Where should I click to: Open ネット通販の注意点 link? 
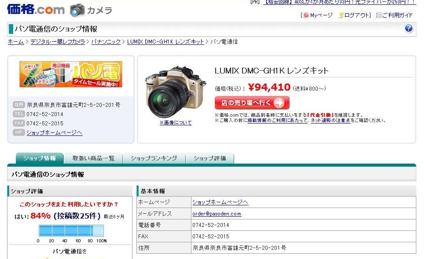[331, 120]
